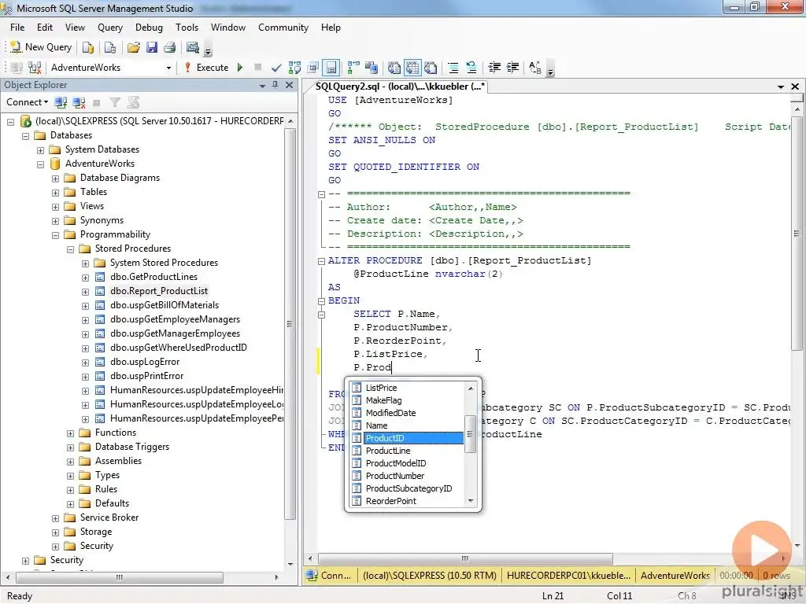806x604 pixels.
Task: Open Object Explorer window position dropdown
Action: point(263,85)
